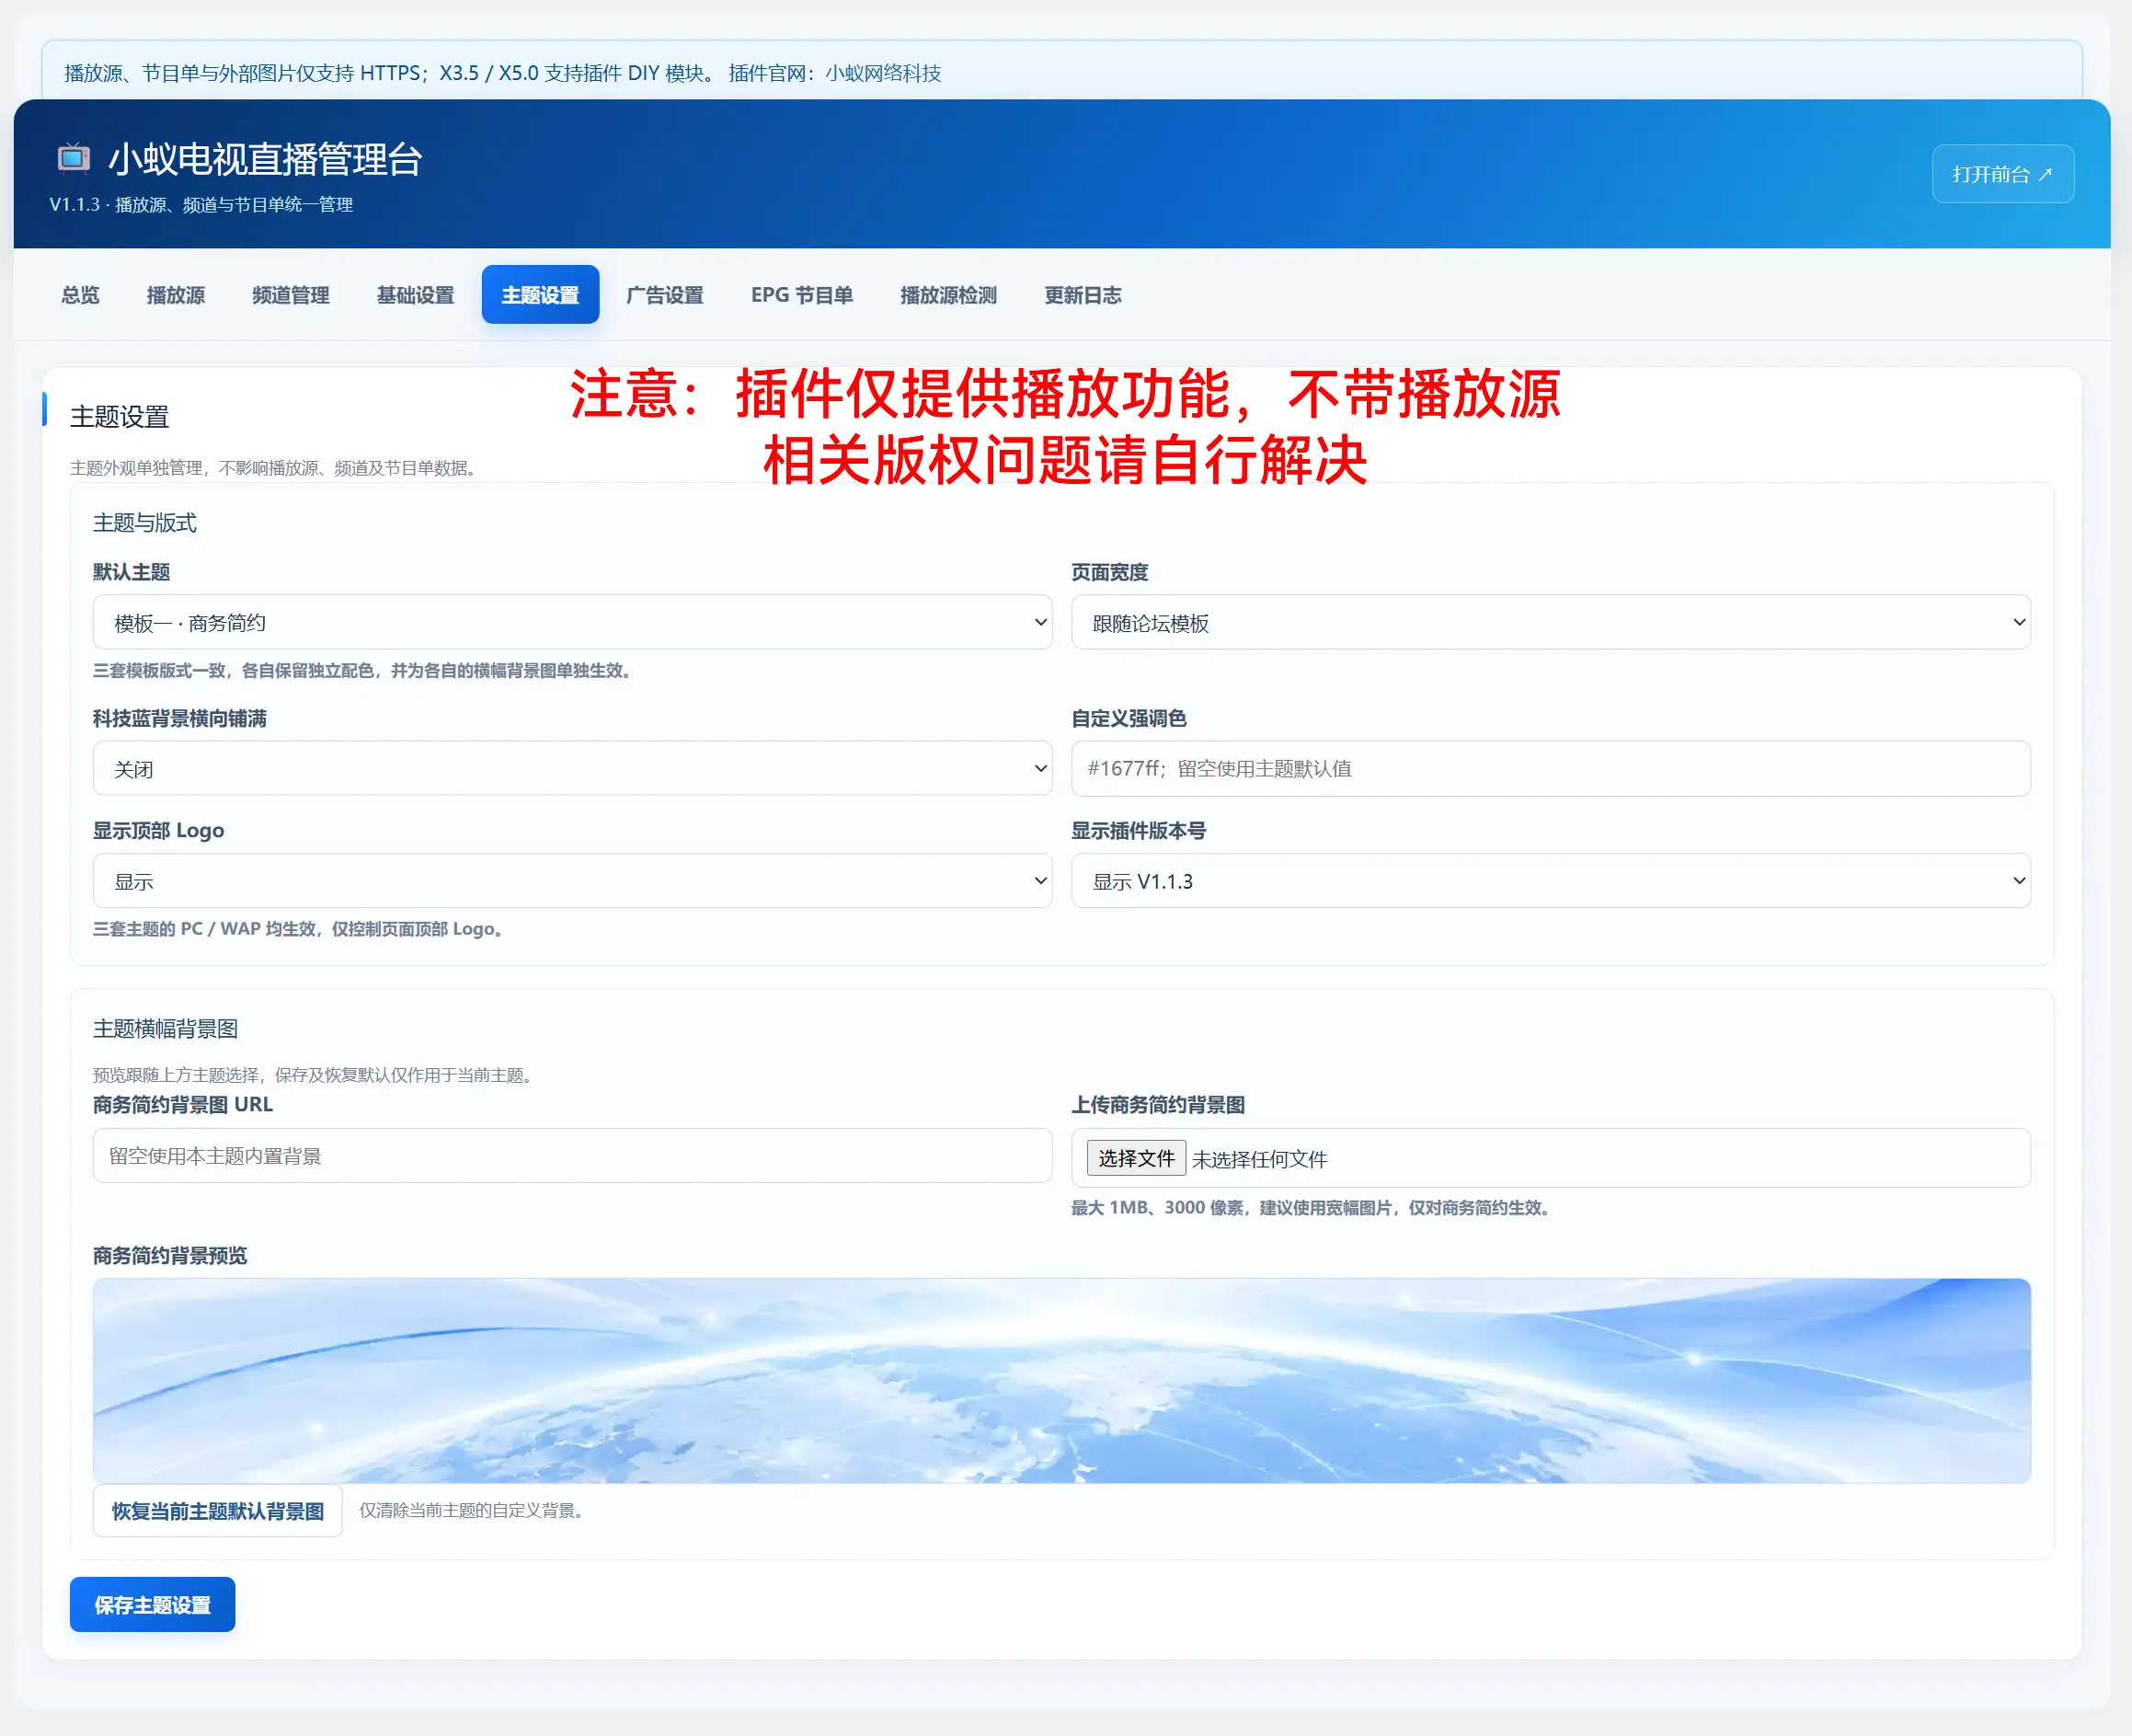Screen dimensions: 2132x1736
Task: Open the 广告设置 tab
Action: (665, 295)
